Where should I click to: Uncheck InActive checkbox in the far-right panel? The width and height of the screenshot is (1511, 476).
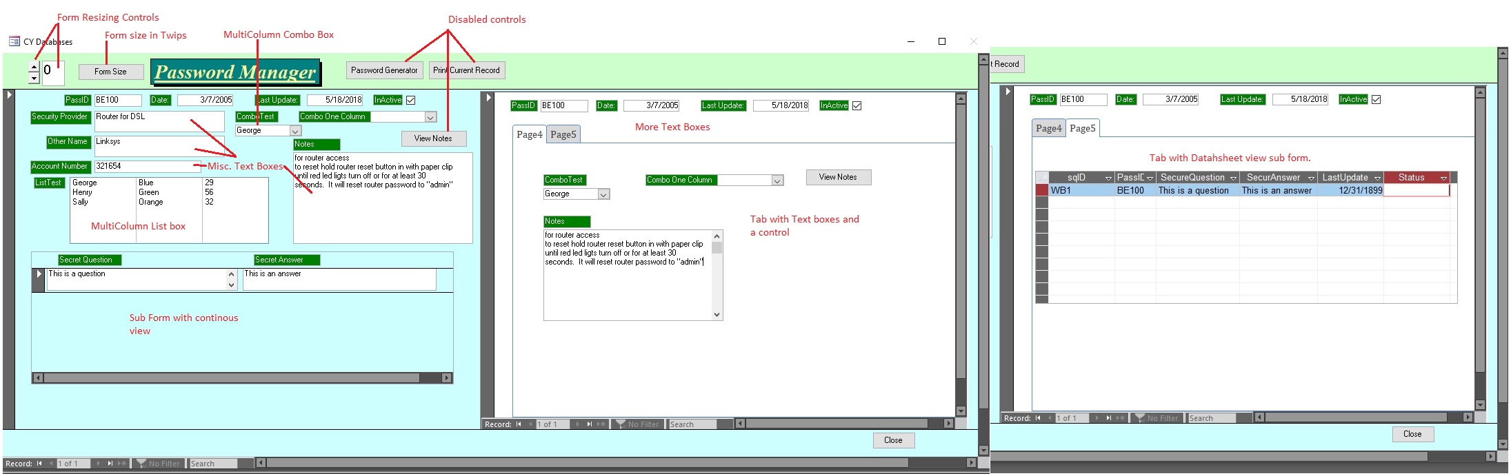(1377, 99)
